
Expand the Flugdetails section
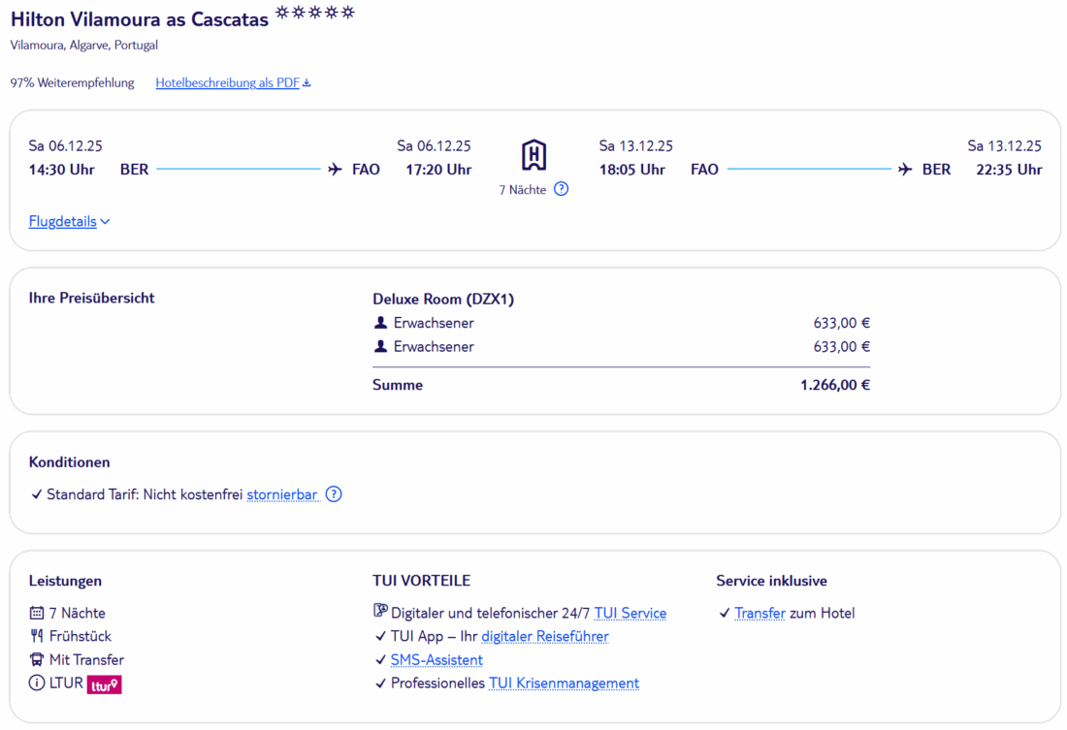[69, 222]
